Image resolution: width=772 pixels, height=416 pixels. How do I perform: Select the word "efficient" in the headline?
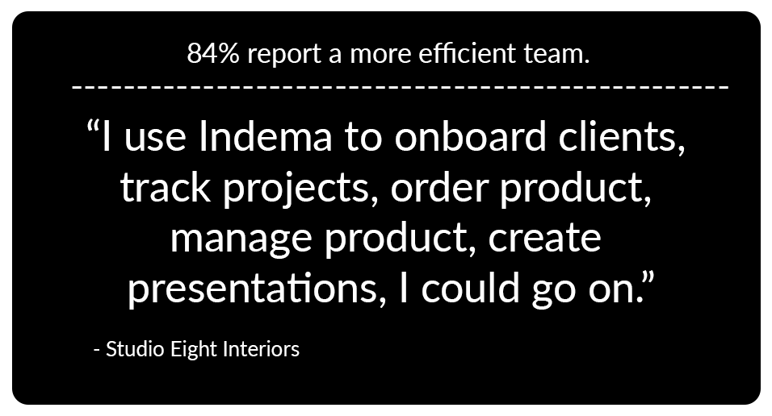pyautogui.click(x=467, y=53)
